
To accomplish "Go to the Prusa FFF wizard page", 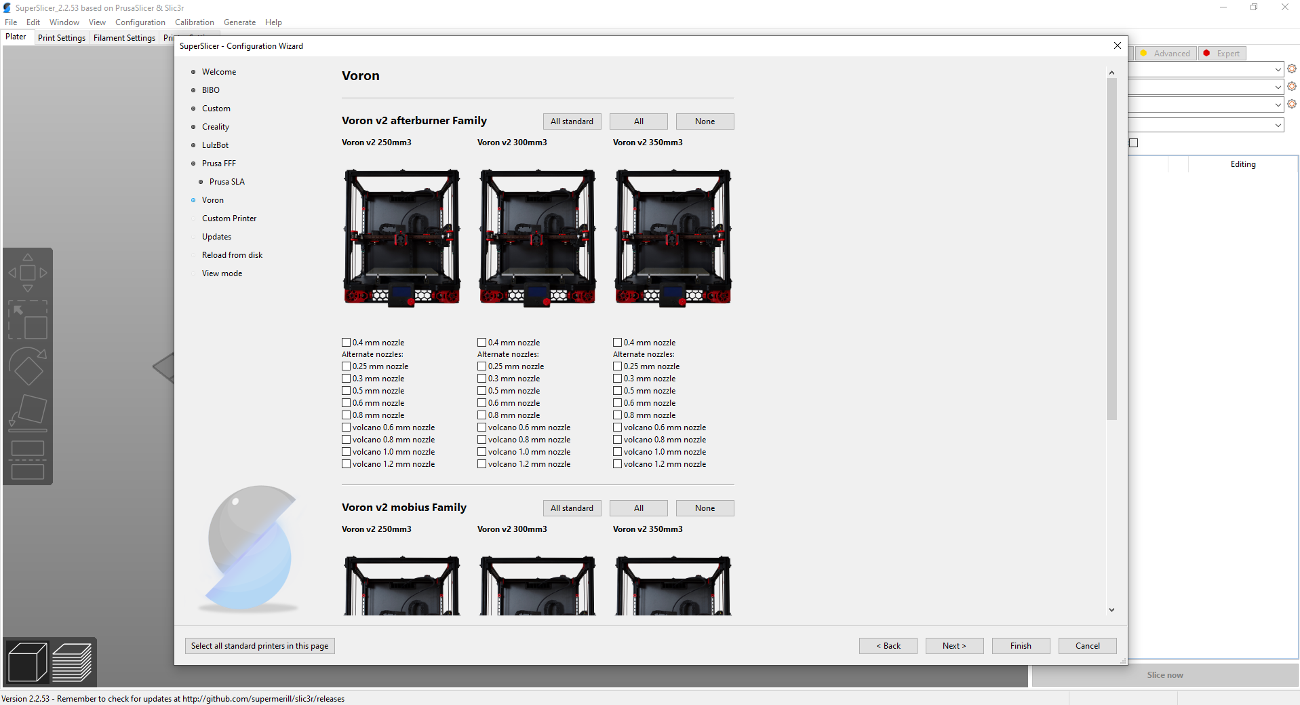I will point(219,164).
